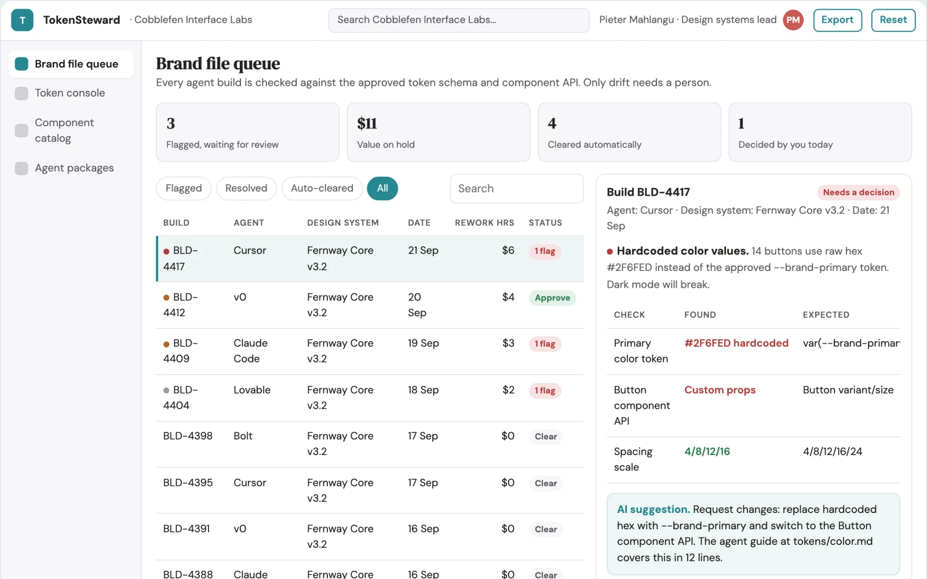Click the orange status dot on BLD-4412

(x=166, y=298)
